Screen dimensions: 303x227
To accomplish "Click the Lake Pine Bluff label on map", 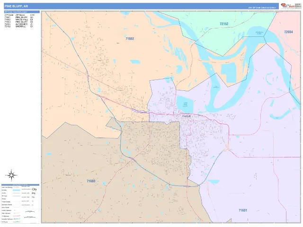I will (185, 105).
